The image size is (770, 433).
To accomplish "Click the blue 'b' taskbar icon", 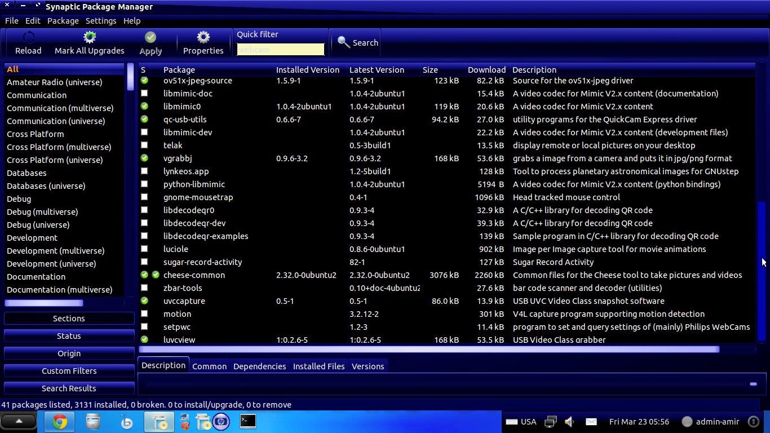I will click(x=127, y=421).
